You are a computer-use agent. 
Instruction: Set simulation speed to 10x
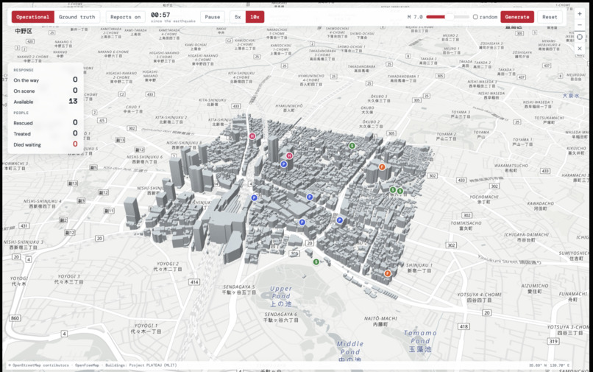[255, 17]
